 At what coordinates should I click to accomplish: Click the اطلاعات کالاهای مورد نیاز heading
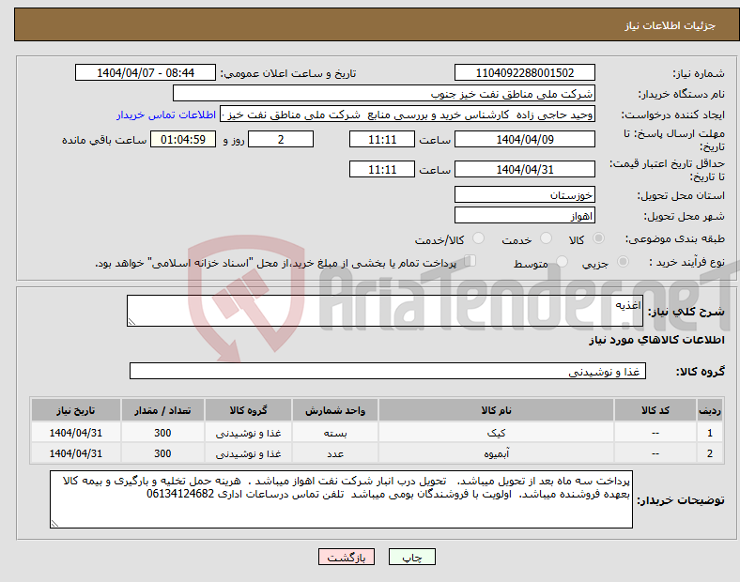(x=656, y=340)
